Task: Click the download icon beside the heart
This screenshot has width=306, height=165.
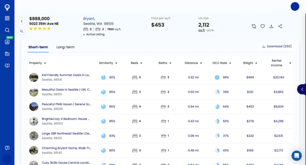Action: pyautogui.click(x=271, y=26)
